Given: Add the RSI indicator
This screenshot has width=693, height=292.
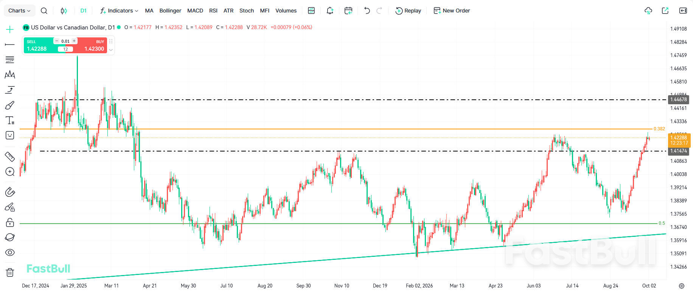Looking at the screenshot, I should click(x=213, y=11).
